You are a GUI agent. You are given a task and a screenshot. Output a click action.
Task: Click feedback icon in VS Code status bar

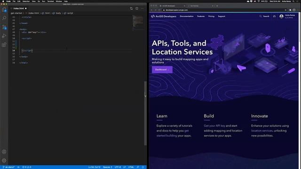coord(138,167)
